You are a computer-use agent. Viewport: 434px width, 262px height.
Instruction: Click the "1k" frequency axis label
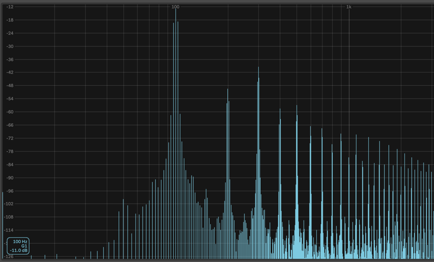(x=349, y=7)
